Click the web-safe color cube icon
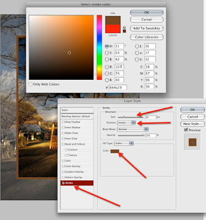The width and height of the screenshot is (206, 220). click(x=124, y=28)
